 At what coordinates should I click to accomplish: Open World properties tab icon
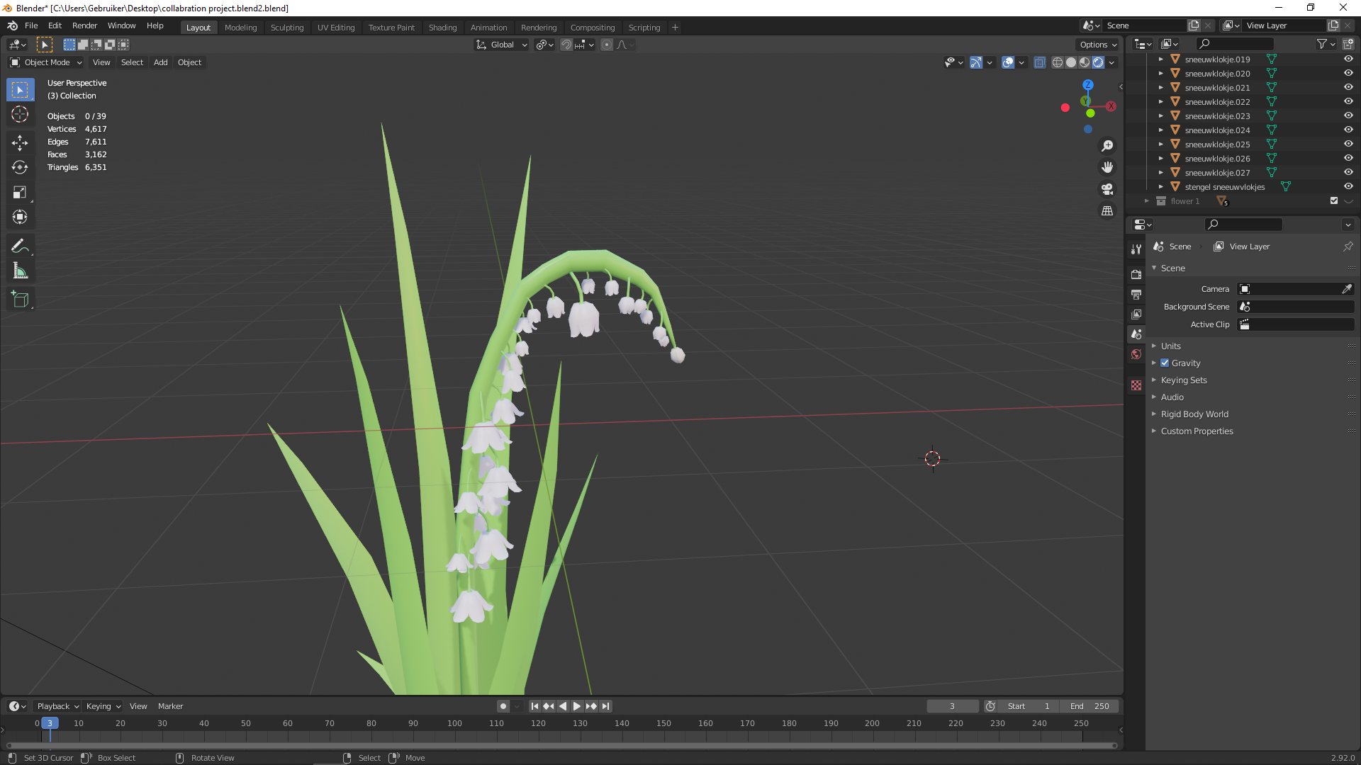(1136, 354)
